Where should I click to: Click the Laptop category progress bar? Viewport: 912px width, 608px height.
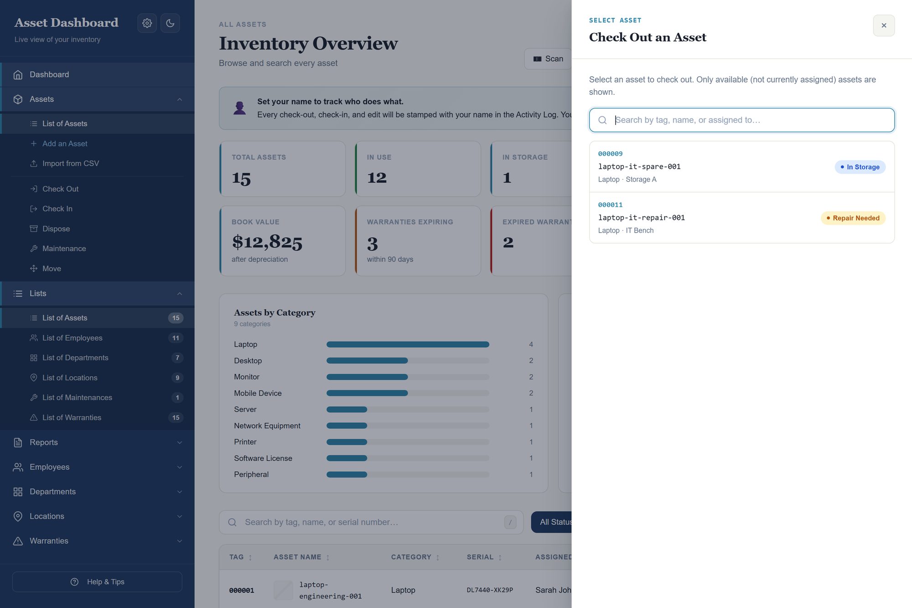[408, 344]
